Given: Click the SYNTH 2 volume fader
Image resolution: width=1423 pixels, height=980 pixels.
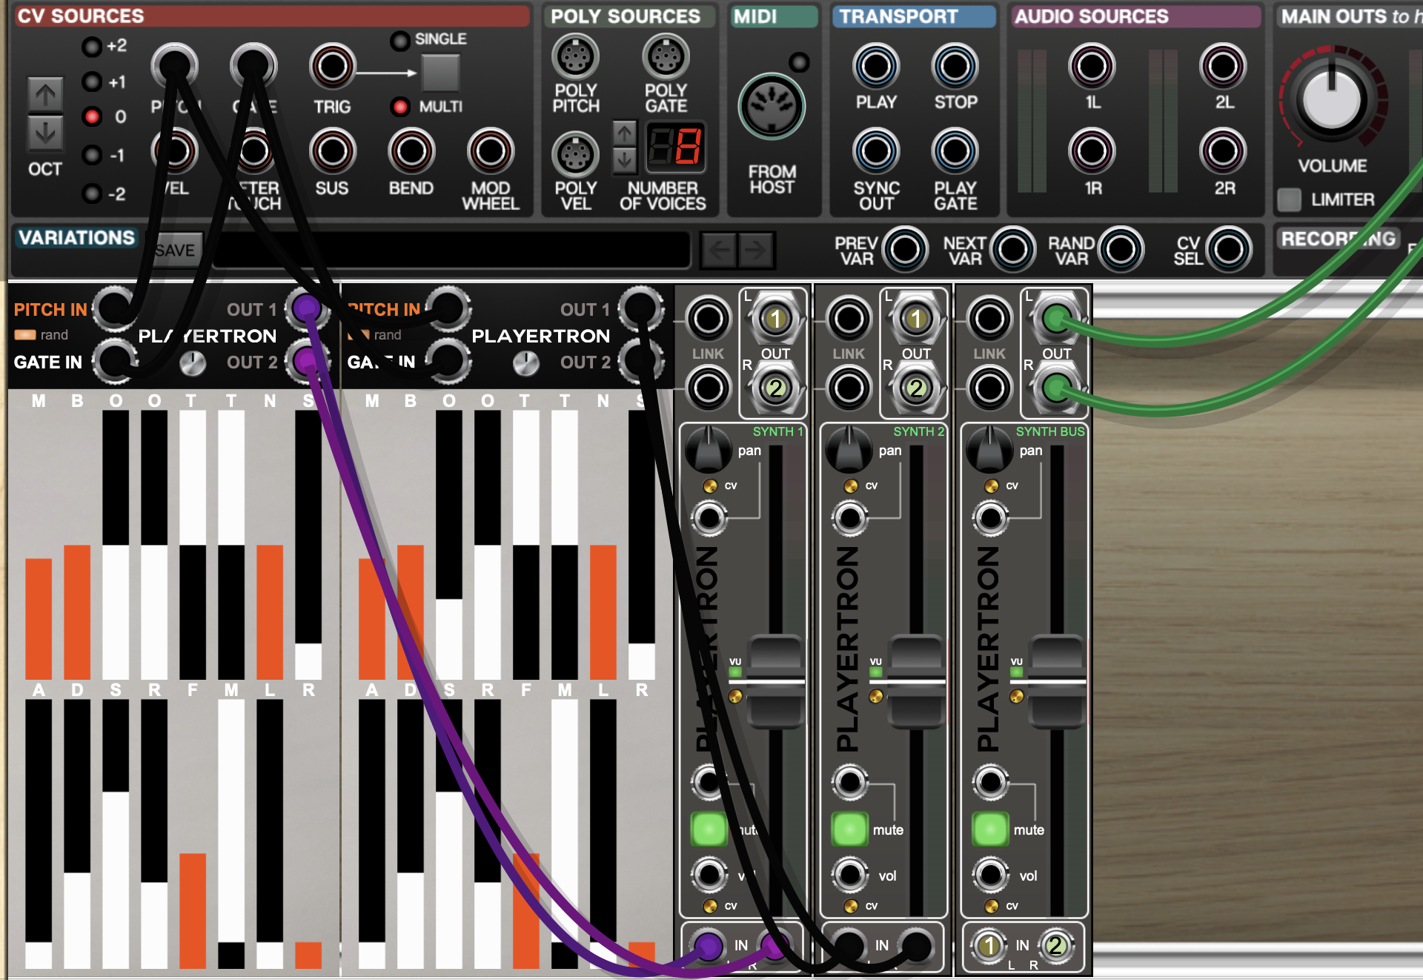Looking at the screenshot, I should 916,681.
